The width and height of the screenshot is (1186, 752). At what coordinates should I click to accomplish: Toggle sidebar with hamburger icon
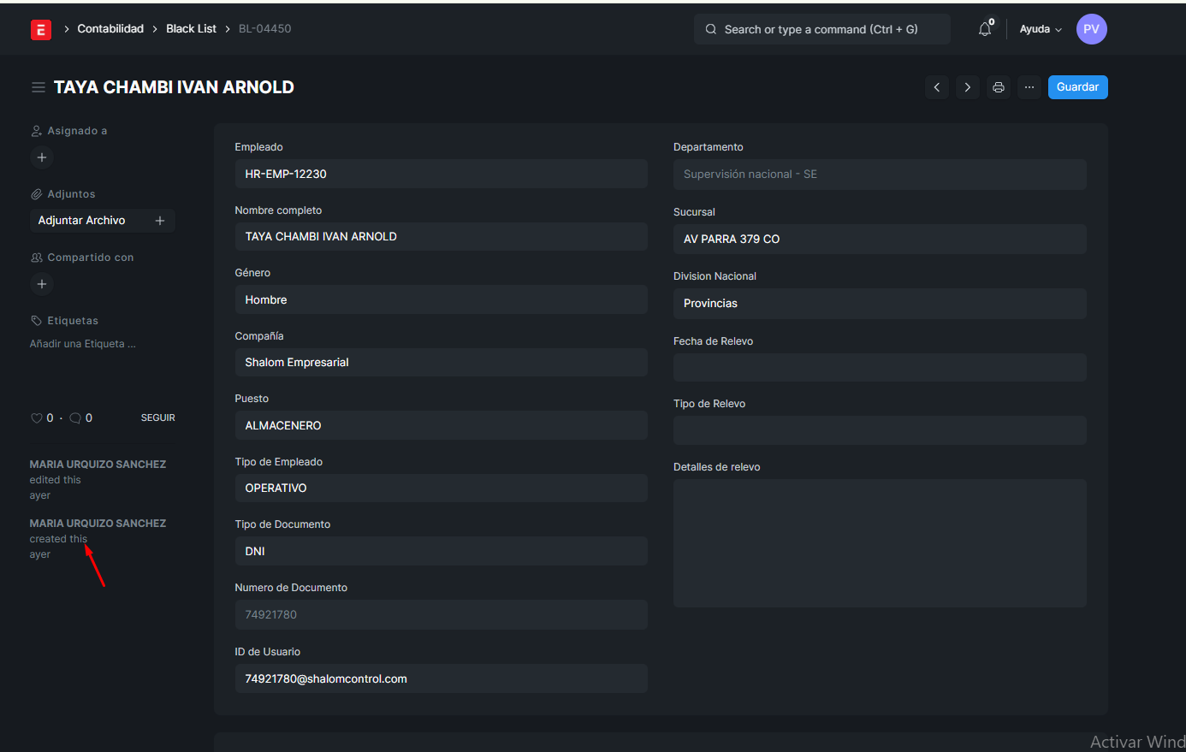(38, 87)
